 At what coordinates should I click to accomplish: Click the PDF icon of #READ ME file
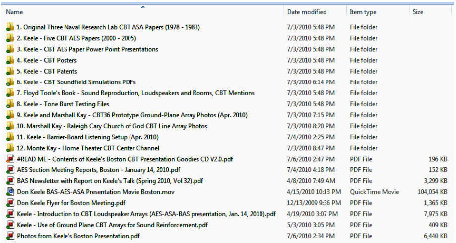coord(10,159)
